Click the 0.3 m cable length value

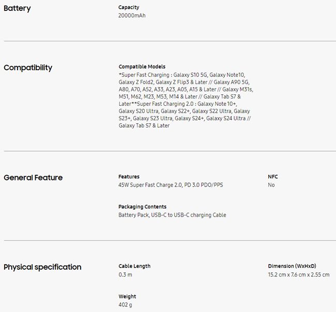coord(125,275)
